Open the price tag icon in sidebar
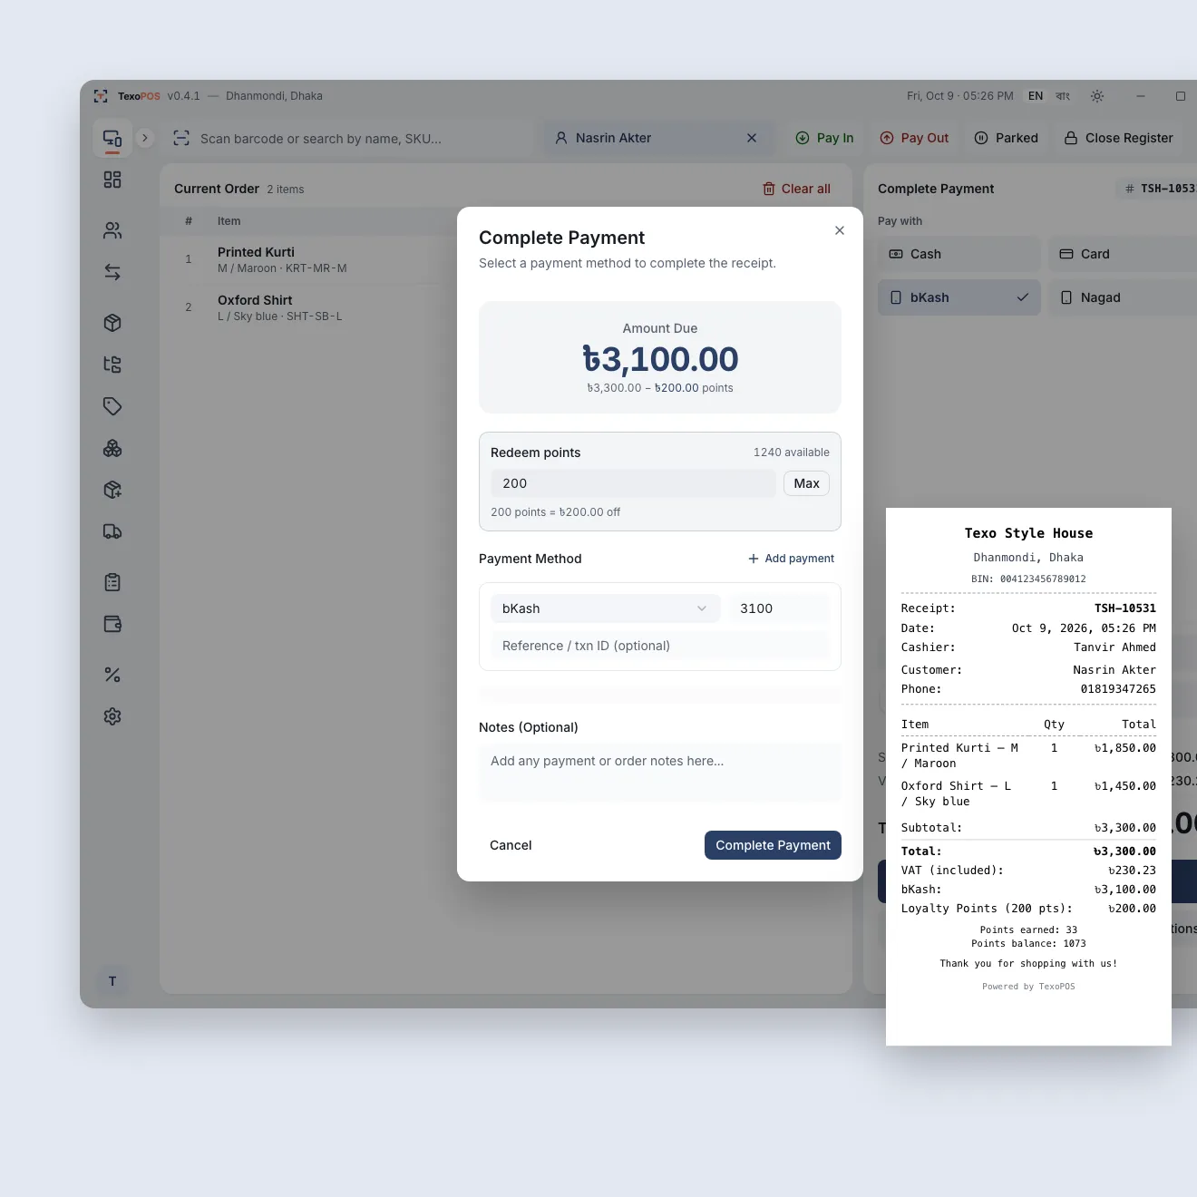The image size is (1197, 1197). click(x=112, y=406)
